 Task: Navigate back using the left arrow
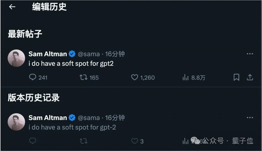tap(12, 7)
